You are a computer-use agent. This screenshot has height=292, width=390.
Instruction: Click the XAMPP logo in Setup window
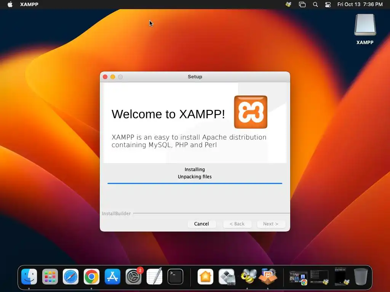[251, 112]
